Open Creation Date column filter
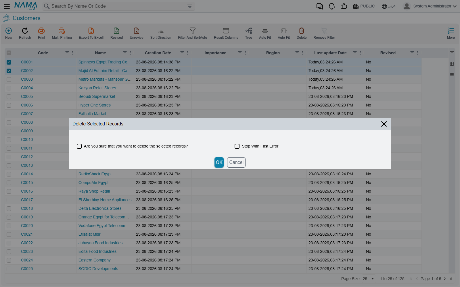 pyautogui.click(x=182, y=53)
